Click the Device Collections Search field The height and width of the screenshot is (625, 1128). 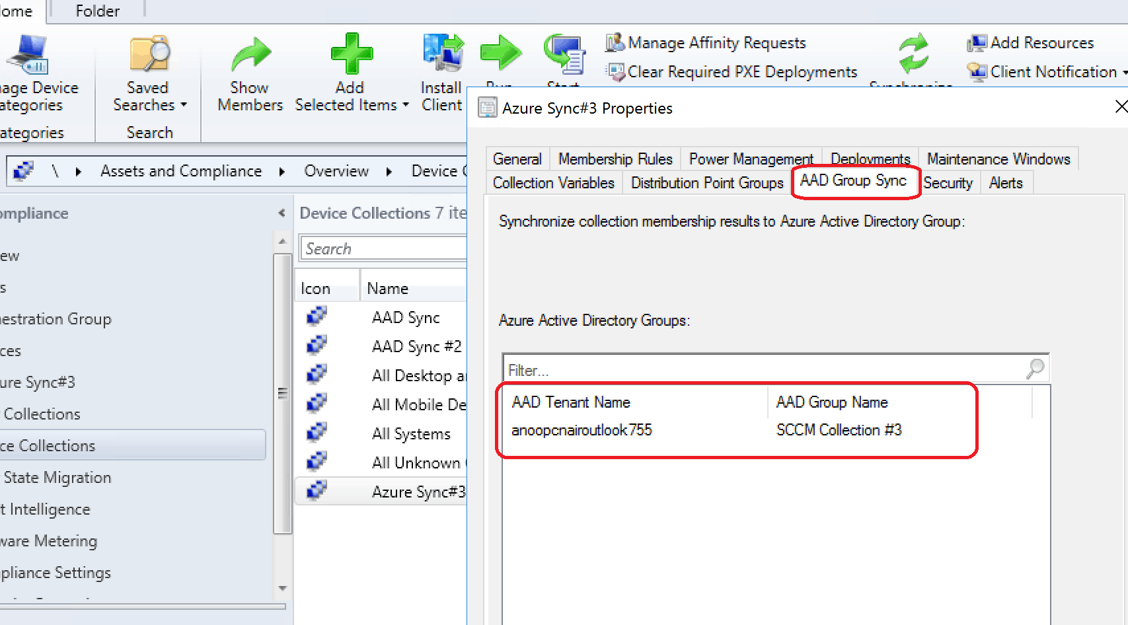(383, 248)
